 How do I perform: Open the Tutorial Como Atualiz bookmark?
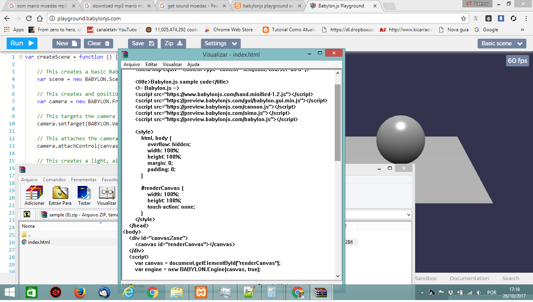point(289,30)
